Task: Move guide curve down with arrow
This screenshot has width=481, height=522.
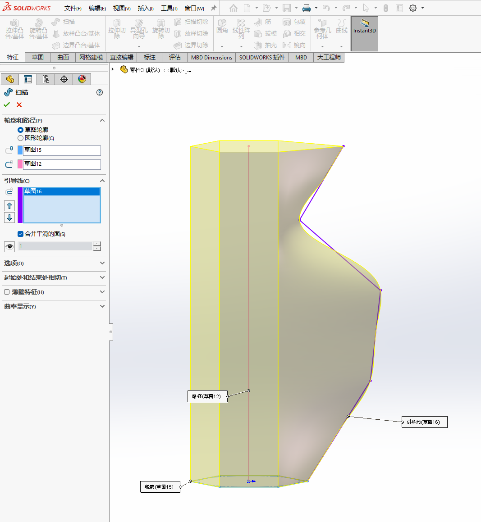Action: [9, 218]
